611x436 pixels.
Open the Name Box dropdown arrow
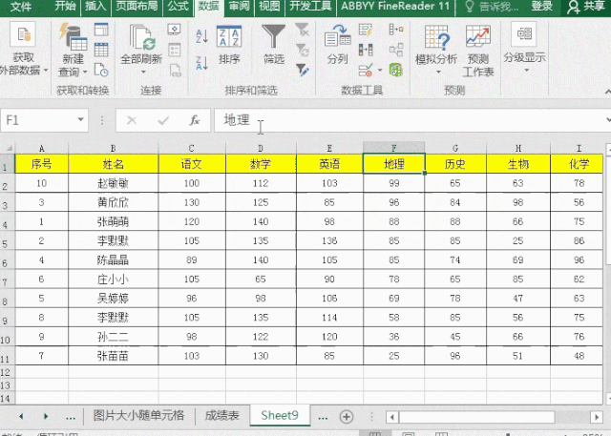[x=80, y=119]
